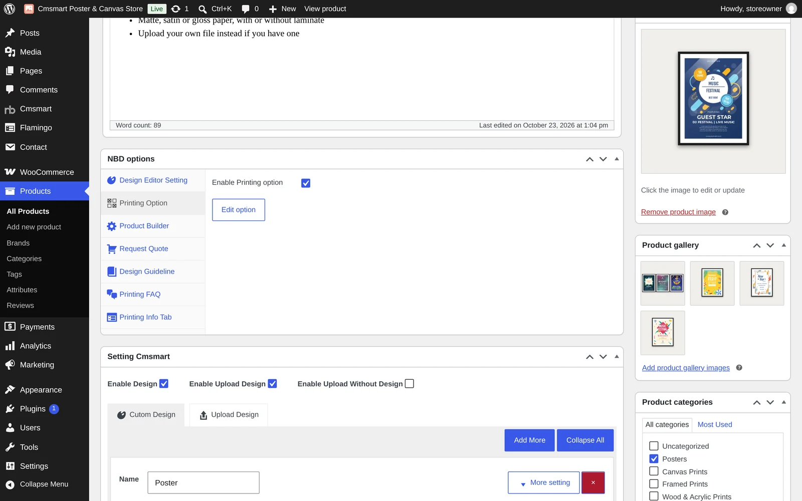This screenshot has width=802, height=501.
Task: Check the Uncategorized category
Action: (x=654, y=446)
